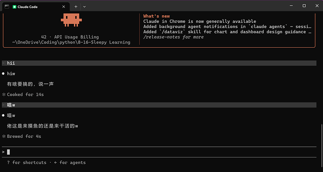
Task: Click the /dataviz skill release note line
Action: tap(227, 32)
